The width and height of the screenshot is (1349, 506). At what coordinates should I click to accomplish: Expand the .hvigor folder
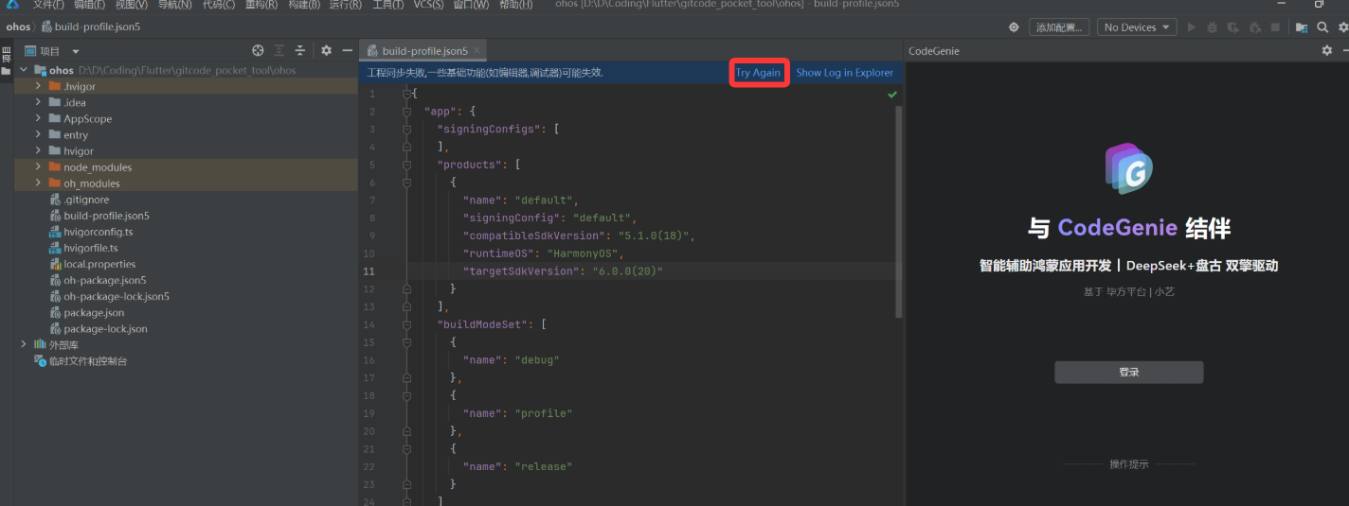(x=38, y=86)
